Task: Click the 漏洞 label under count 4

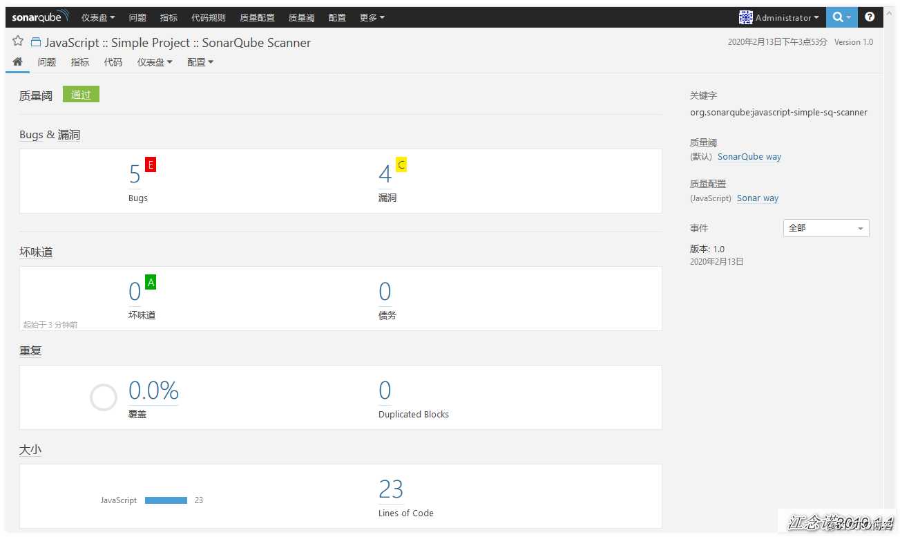Action: [387, 198]
